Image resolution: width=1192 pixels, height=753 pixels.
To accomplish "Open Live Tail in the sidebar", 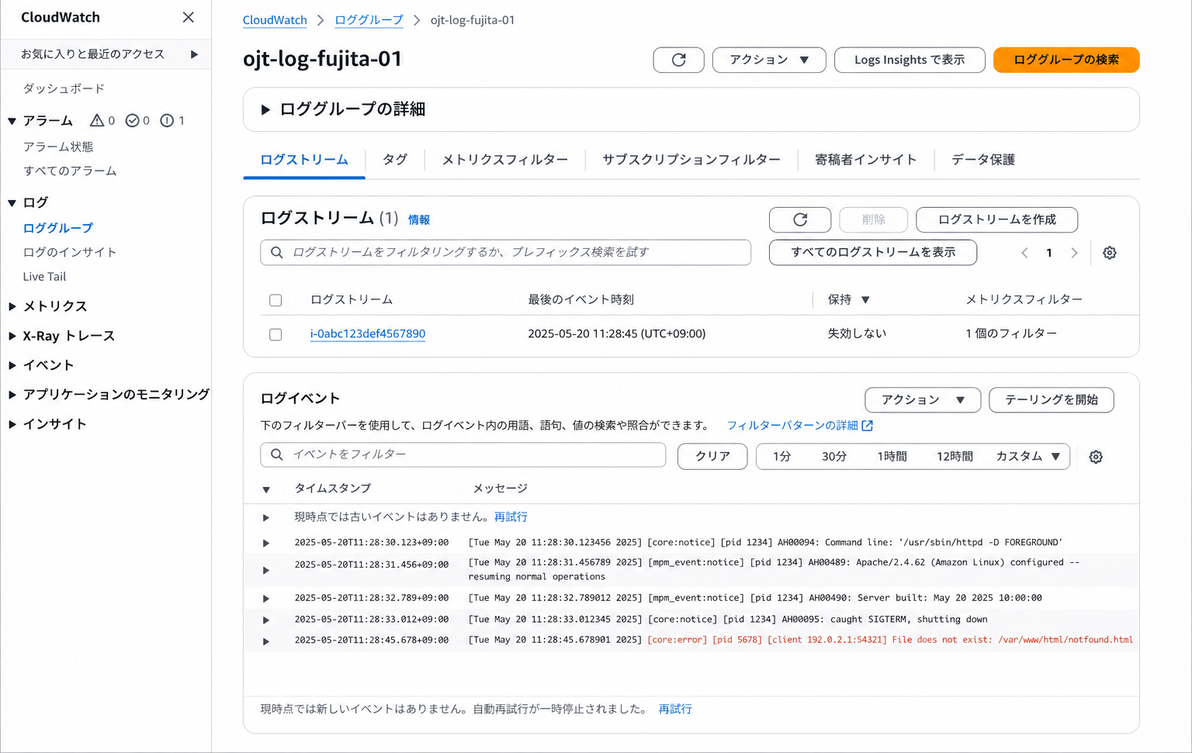I will click(x=44, y=277).
